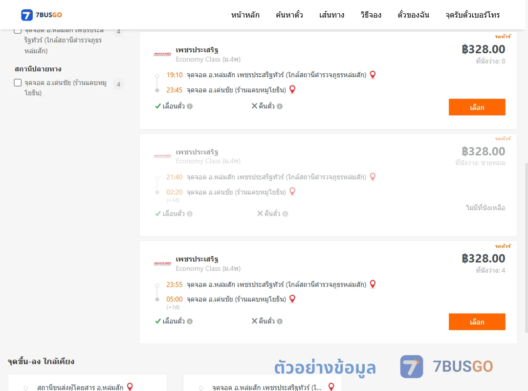Open the เส้นทาง menu item

coord(331,15)
